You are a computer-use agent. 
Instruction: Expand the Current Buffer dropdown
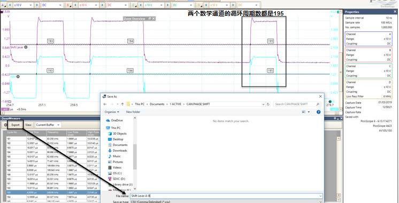[x=48, y=125]
